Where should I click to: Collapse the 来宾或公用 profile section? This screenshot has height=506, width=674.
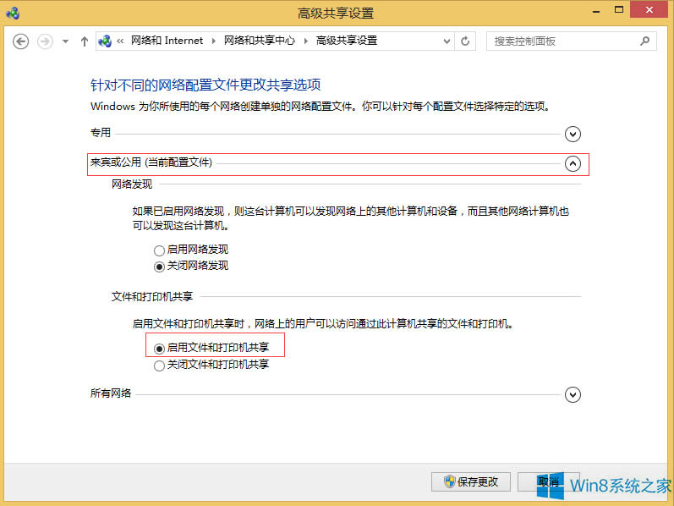pyautogui.click(x=573, y=163)
